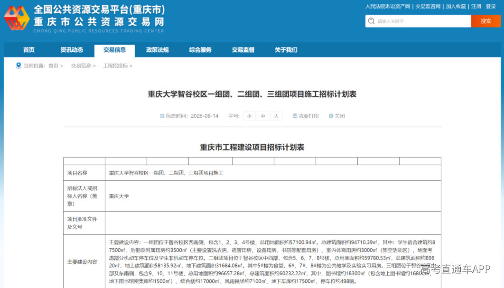Viewport: 504px width, 288px height.
Task: Open the 资讯动态 navigation tab
Action: click(x=72, y=50)
